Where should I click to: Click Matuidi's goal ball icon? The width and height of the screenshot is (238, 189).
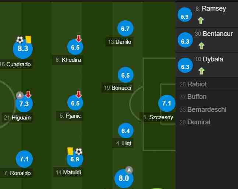(x=79, y=151)
